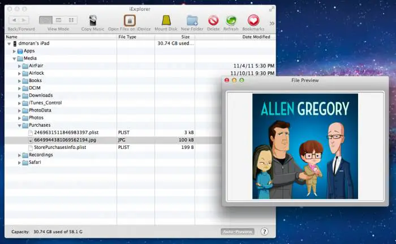This screenshot has height=244, width=396.
Task: Collapse the dmoran's iPad tree node
Action: [x=9, y=44]
